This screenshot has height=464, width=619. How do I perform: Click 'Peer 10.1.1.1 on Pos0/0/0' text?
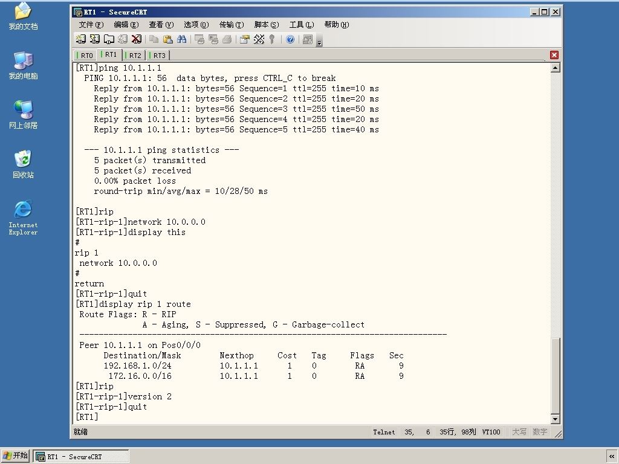(x=140, y=345)
